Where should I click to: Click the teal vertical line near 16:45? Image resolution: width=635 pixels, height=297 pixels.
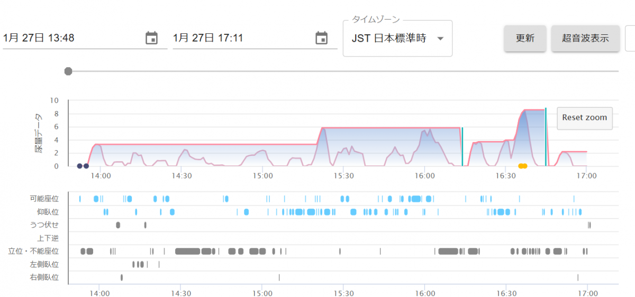tap(546, 137)
